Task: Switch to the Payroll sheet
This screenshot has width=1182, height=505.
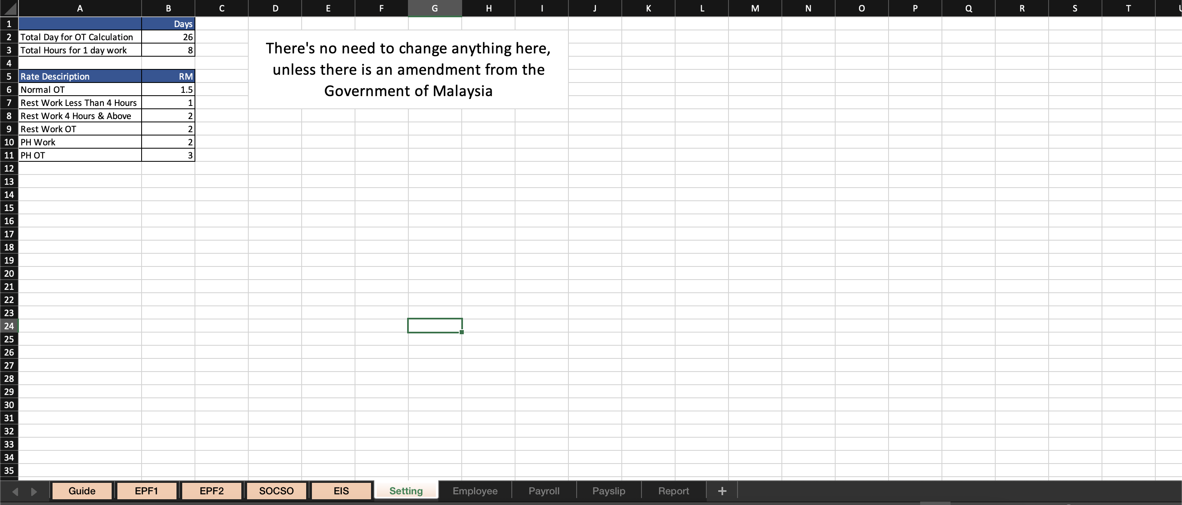Action: (544, 491)
